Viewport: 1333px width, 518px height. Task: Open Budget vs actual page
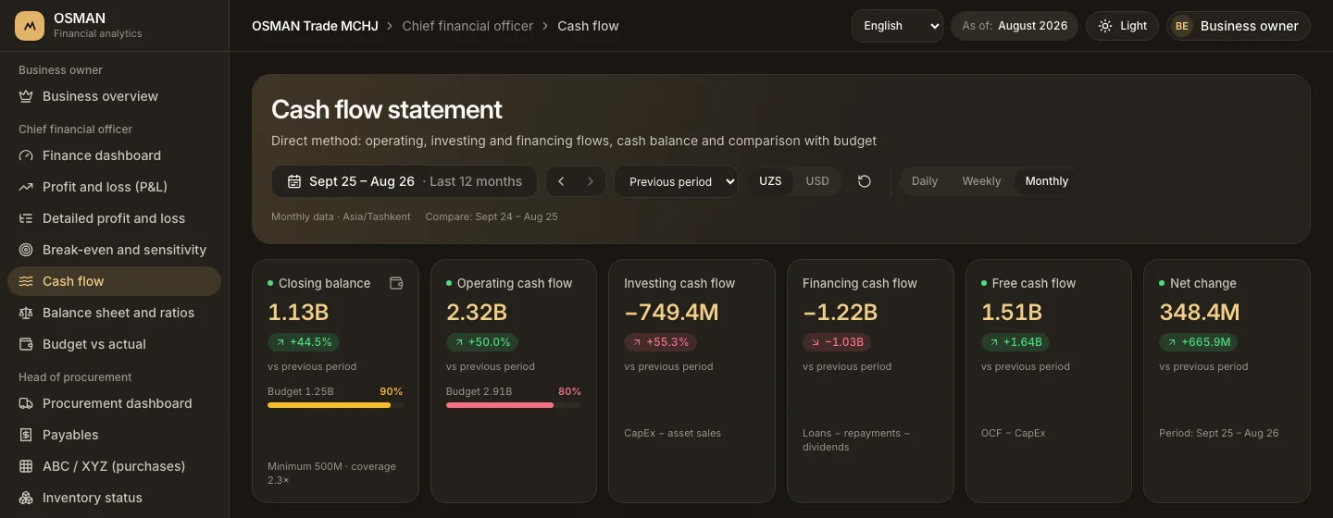click(x=114, y=344)
